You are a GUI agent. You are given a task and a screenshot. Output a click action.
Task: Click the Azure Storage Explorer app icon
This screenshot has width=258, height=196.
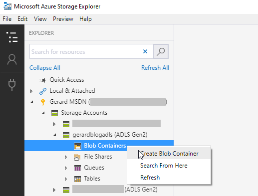point(7,6)
